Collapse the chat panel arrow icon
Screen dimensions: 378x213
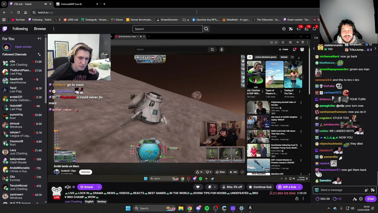316,38
